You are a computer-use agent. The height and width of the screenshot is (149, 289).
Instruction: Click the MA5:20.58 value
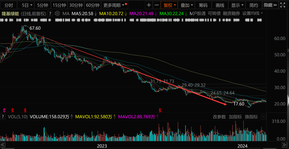click(82, 13)
